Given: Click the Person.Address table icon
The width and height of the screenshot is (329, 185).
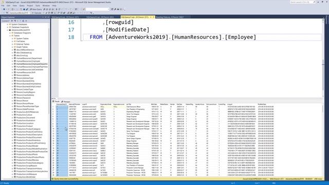Looking at the screenshot, I should coord(15,76).
